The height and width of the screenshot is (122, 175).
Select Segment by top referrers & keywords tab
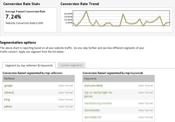[x=29, y=65]
